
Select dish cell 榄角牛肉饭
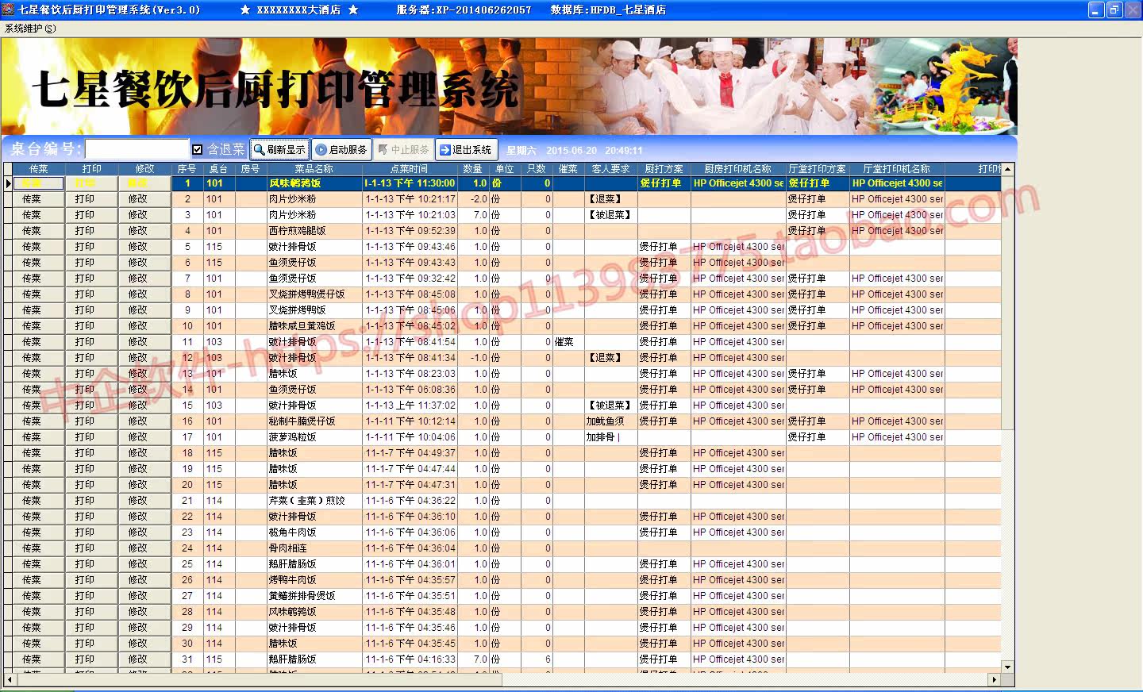click(x=314, y=532)
